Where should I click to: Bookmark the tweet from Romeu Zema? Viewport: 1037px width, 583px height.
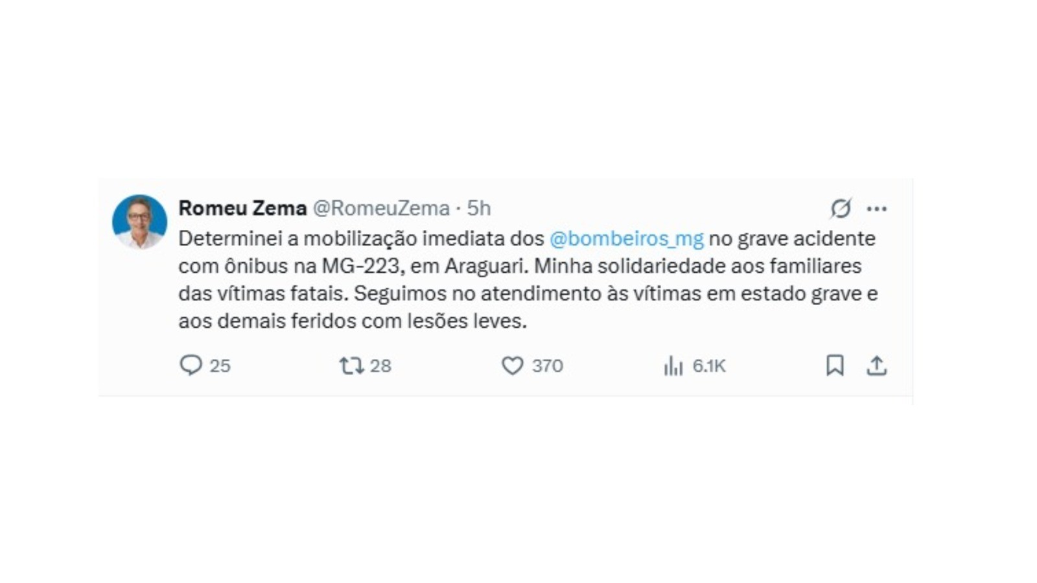tap(835, 365)
